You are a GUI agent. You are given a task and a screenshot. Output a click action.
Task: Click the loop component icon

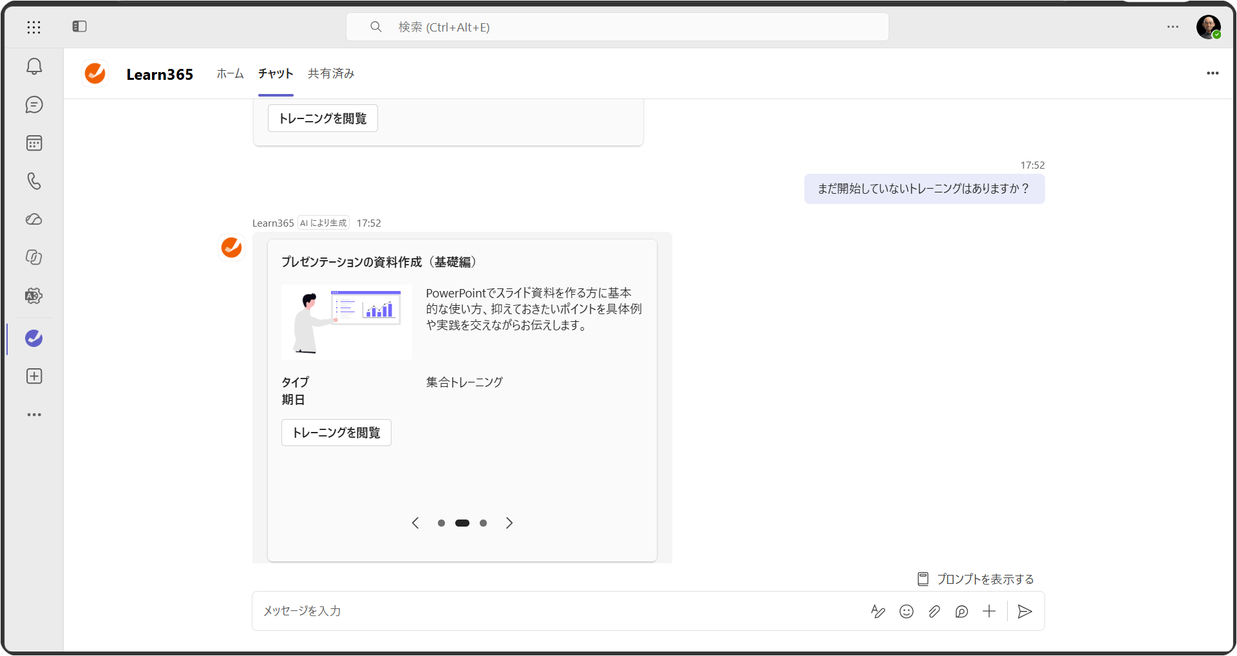(961, 612)
